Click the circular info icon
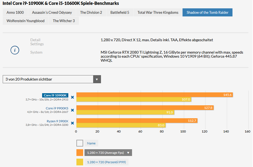253x167 pixels. tap(15, 50)
